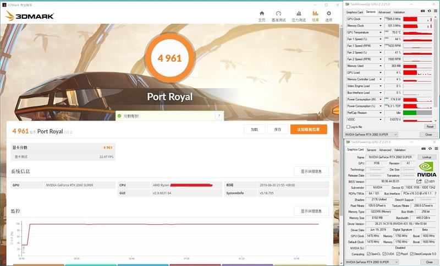
Task: Toggle the UEFI checkbox
Action: click(426, 181)
